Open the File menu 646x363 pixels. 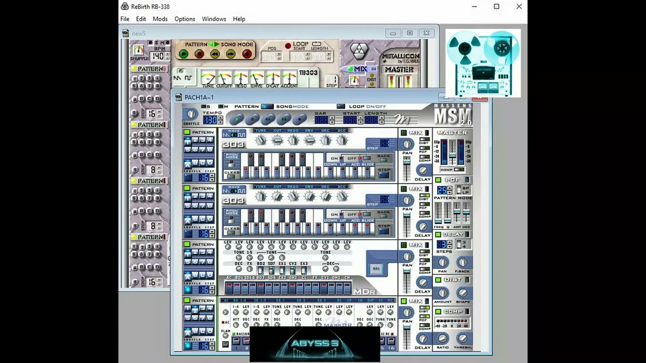(125, 19)
